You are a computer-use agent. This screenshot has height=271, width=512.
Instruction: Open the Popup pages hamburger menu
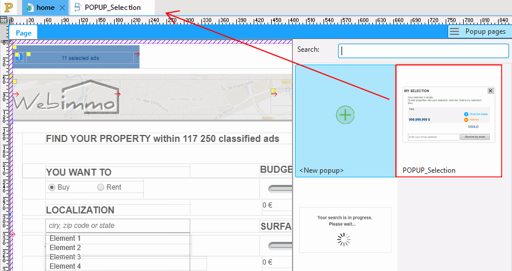point(454,31)
